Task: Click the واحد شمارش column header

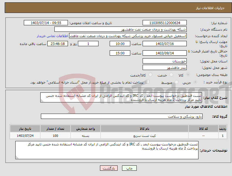Action: 86,129
